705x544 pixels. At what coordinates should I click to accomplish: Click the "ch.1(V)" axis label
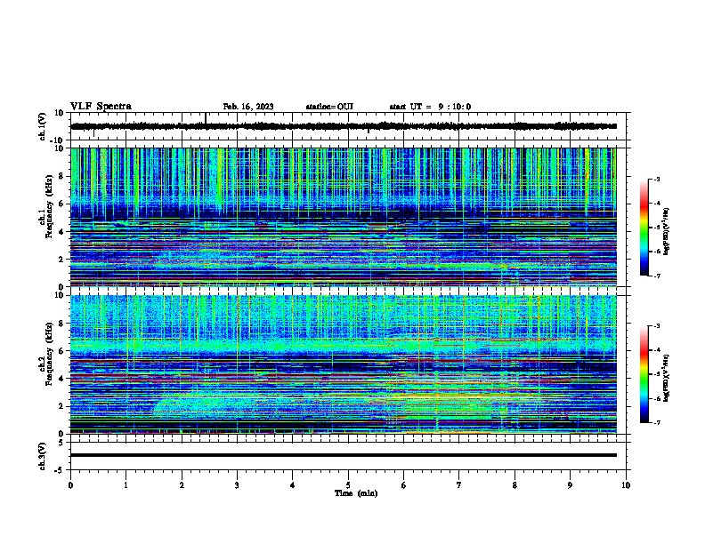[42, 126]
